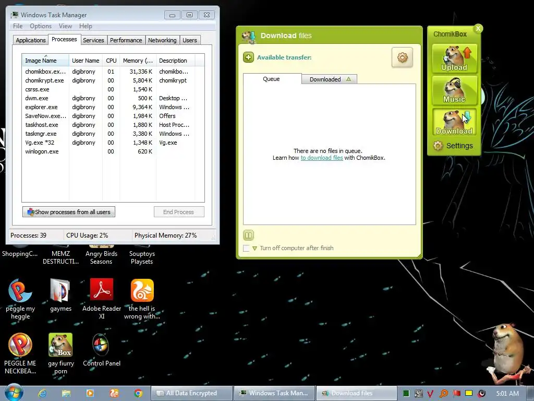Viewport: 534px width, 401px height.
Task: Click the Souptoys Playsets desktop shortcut
Action: point(142,255)
